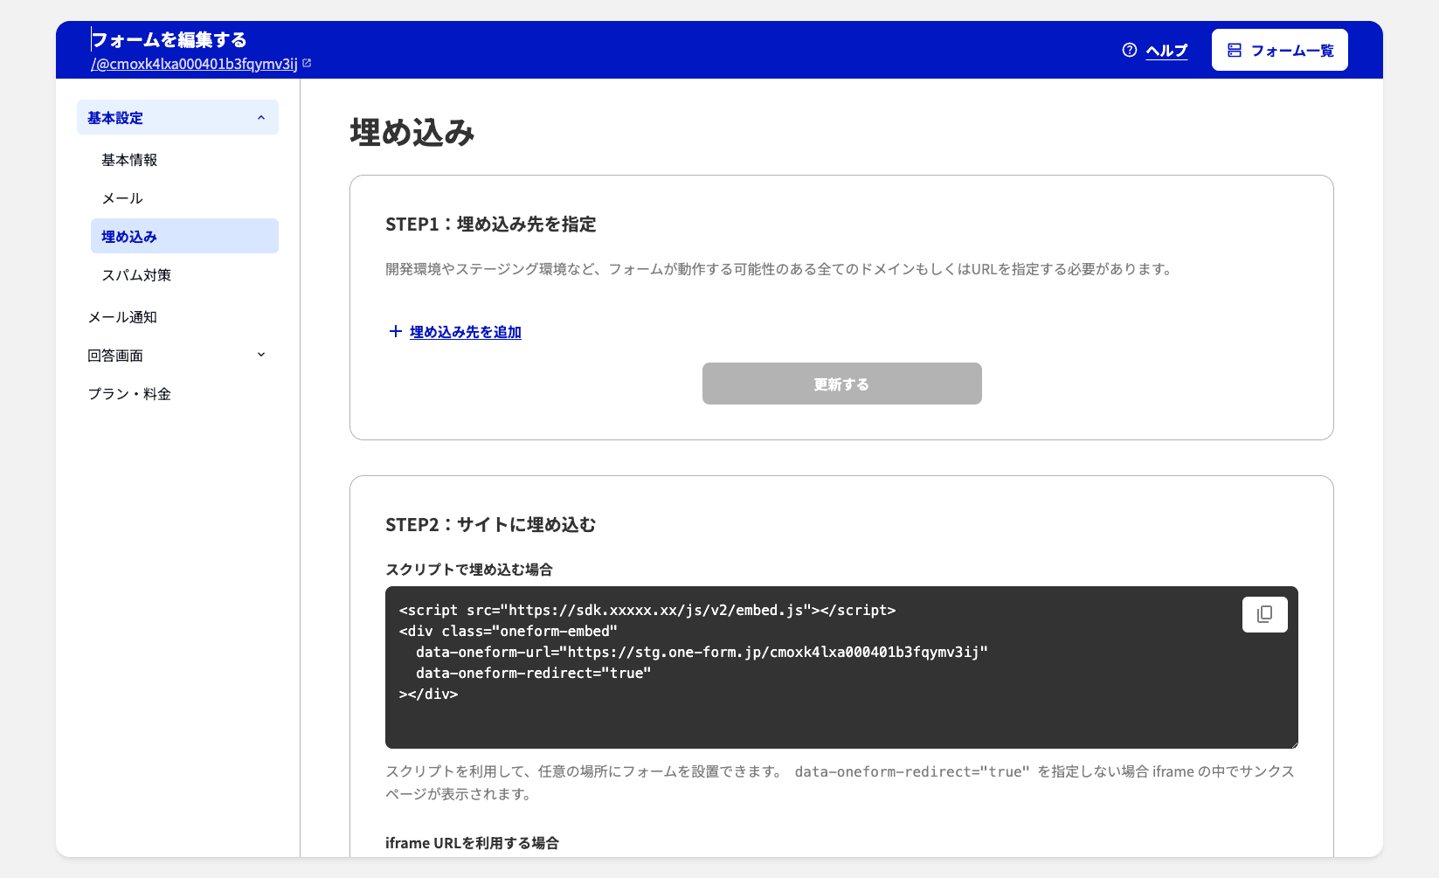Click the helper text below the script box

pos(841,783)
